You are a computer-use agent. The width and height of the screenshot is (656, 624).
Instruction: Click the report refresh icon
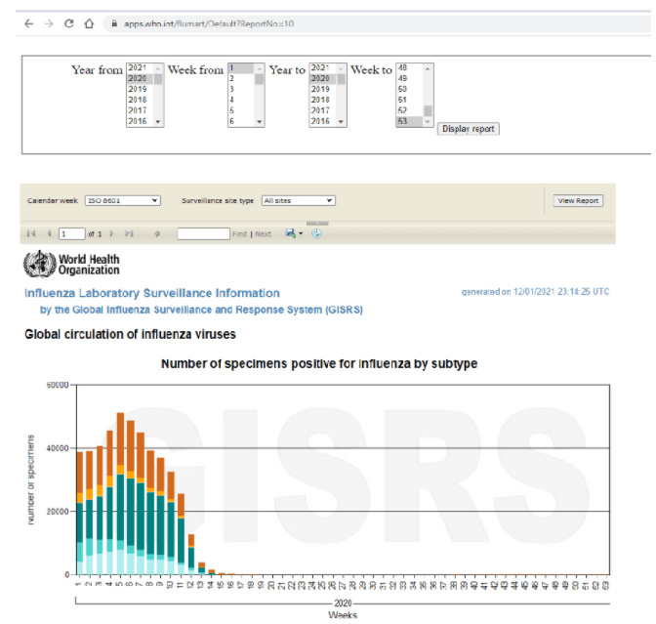[316, 234]
